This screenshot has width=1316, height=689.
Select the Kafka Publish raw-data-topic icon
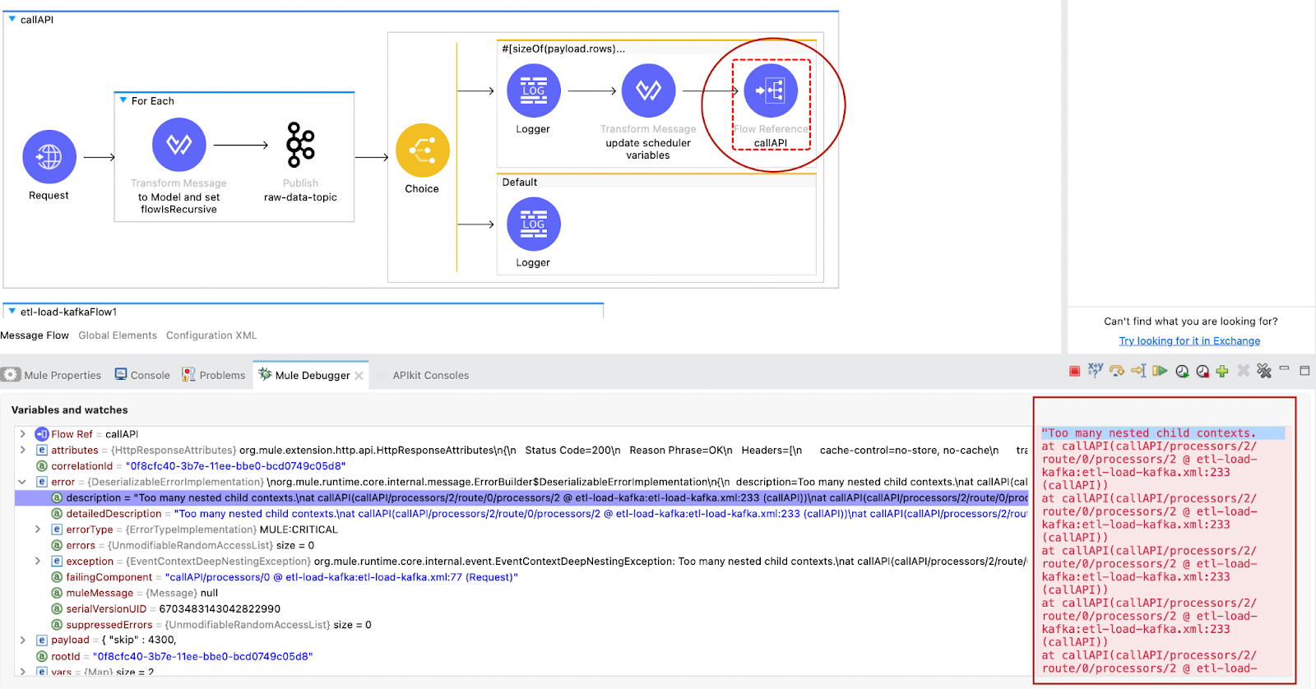click(300, 145)
